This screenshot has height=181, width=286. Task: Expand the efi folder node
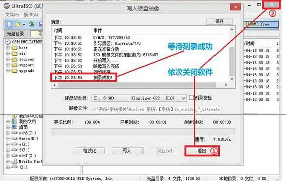click(8, 54)
